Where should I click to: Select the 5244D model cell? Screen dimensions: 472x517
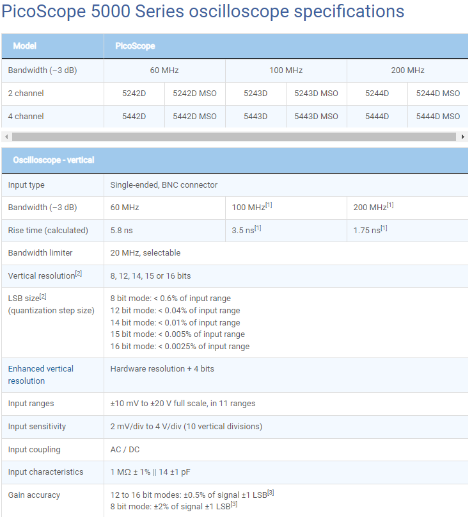[377, 94]
